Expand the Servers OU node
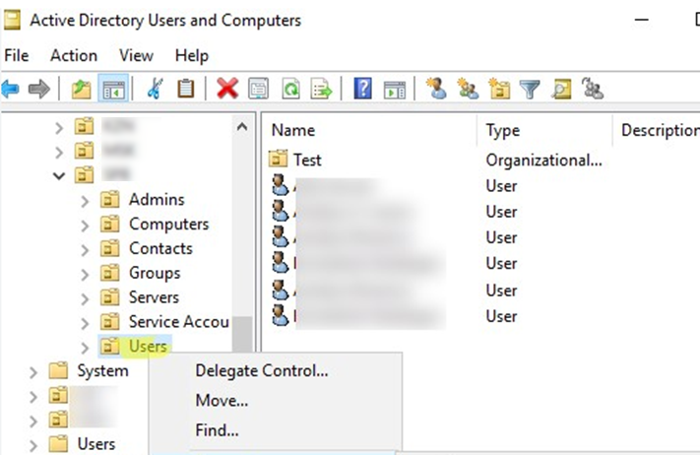 coord(85,298)
